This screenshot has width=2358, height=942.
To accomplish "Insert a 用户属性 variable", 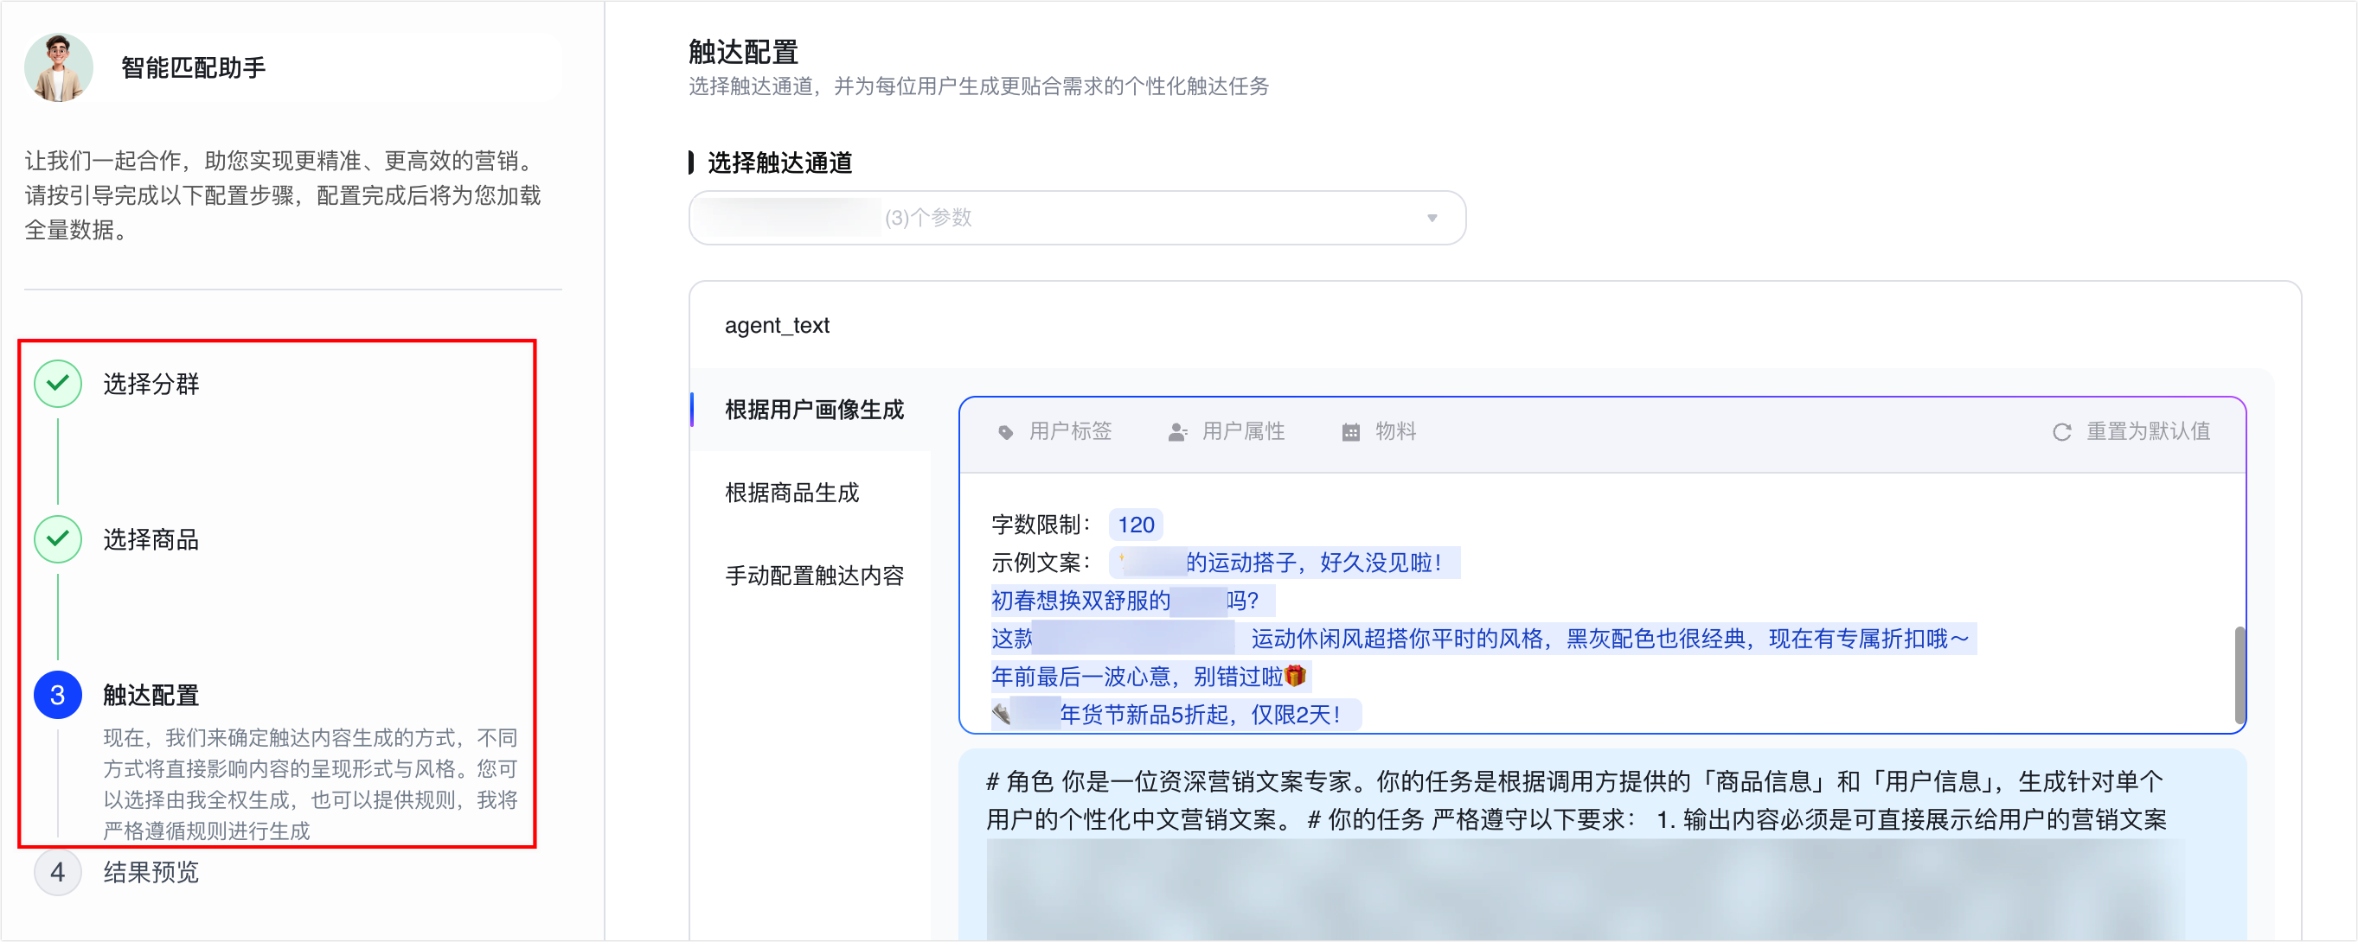I will pos(1227,430).
